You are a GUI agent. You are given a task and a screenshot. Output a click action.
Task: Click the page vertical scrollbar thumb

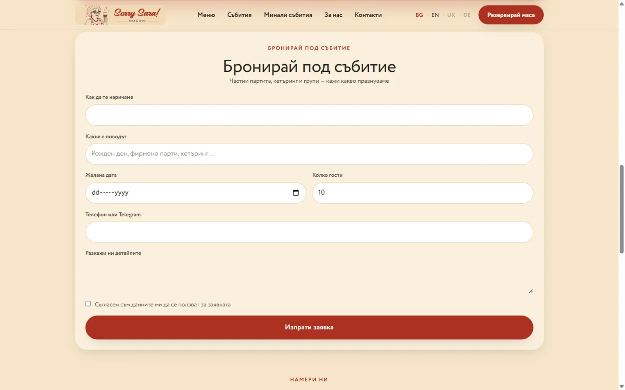point(621,209)
